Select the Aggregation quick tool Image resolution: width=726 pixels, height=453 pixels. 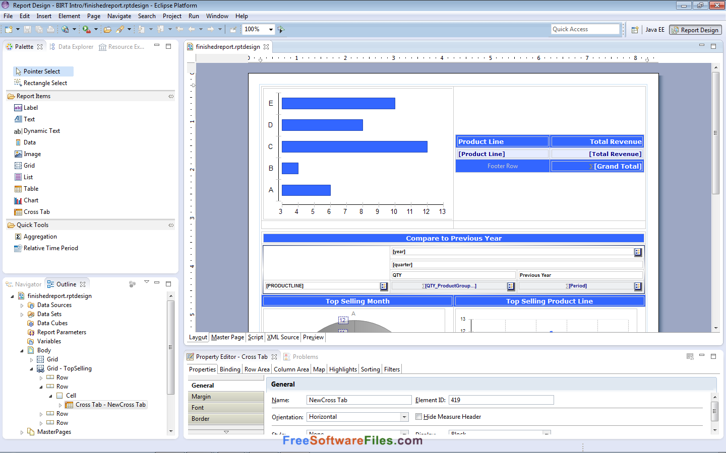36,237
